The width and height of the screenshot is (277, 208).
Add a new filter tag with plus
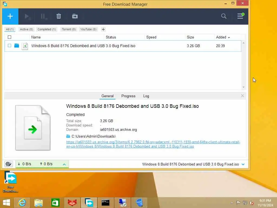[x=103, y=29]
